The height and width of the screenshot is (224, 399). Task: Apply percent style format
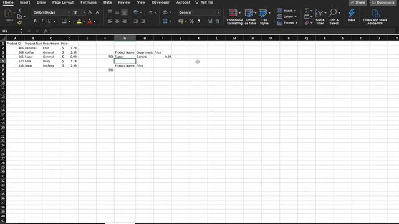(x=191, y=21)
